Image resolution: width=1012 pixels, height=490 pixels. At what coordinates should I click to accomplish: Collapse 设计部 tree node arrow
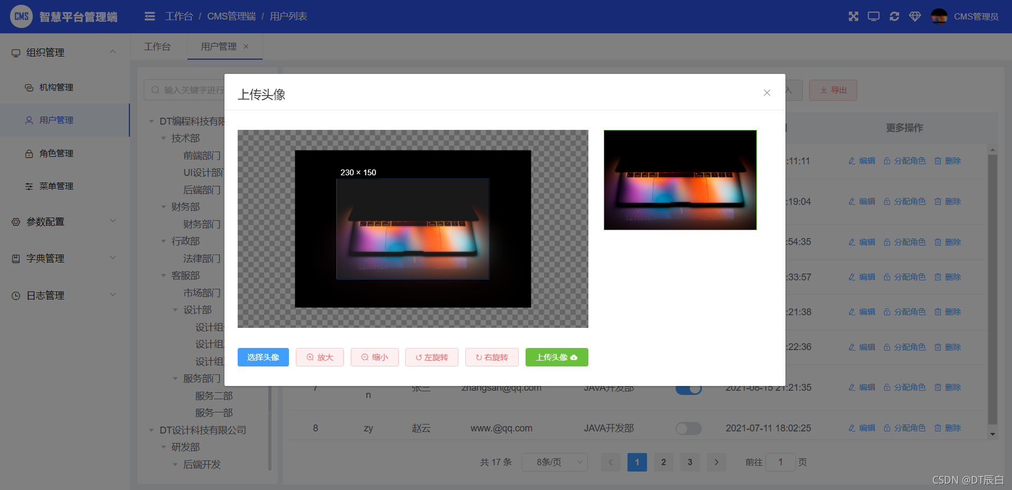(175, 310)
